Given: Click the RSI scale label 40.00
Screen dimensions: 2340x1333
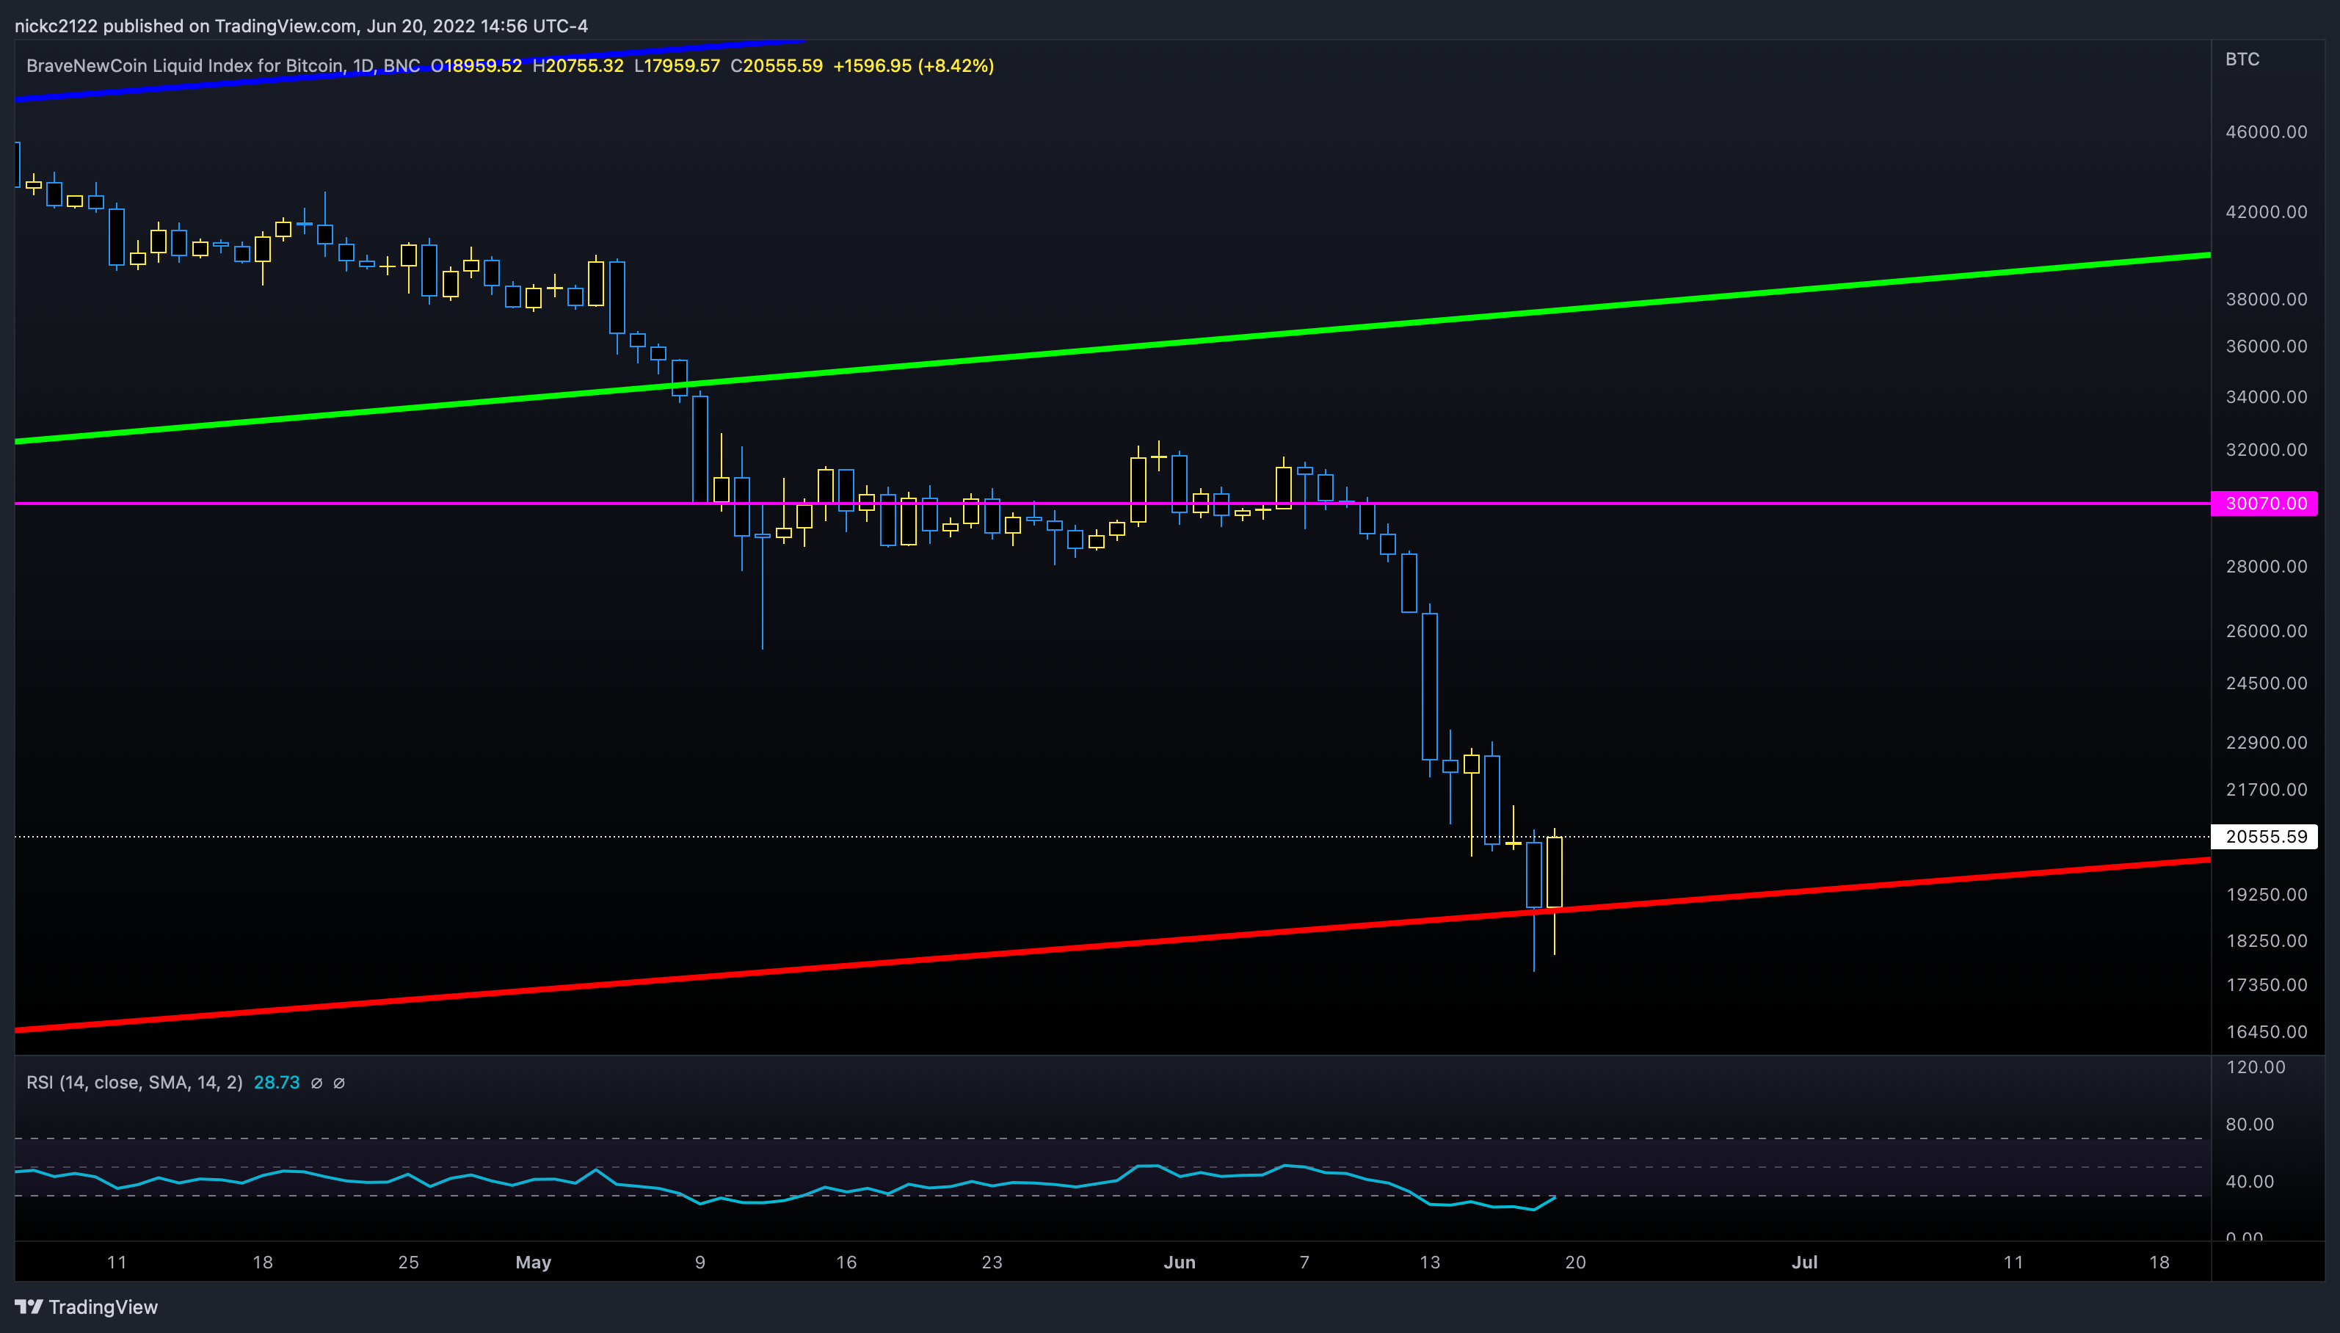Looking at the screenshot, I should coord(2250,1182).
